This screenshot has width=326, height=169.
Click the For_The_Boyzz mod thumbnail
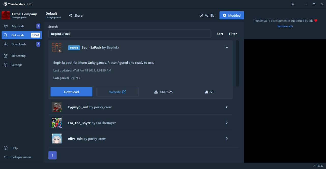[x=57, y=123]
